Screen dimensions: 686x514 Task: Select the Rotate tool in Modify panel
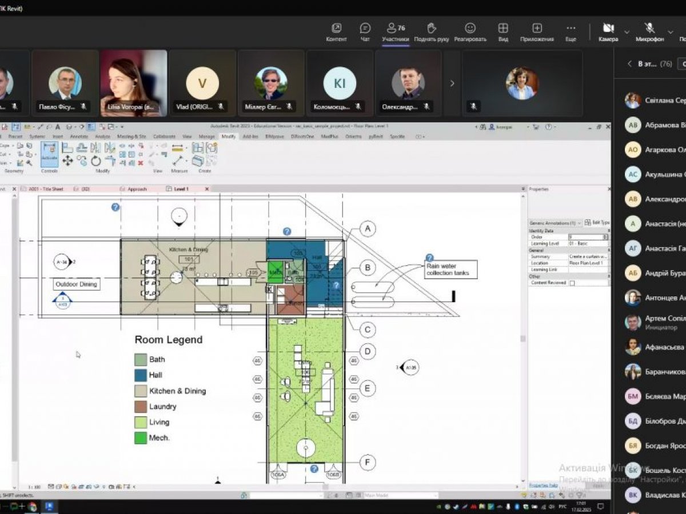pos(96,162)
